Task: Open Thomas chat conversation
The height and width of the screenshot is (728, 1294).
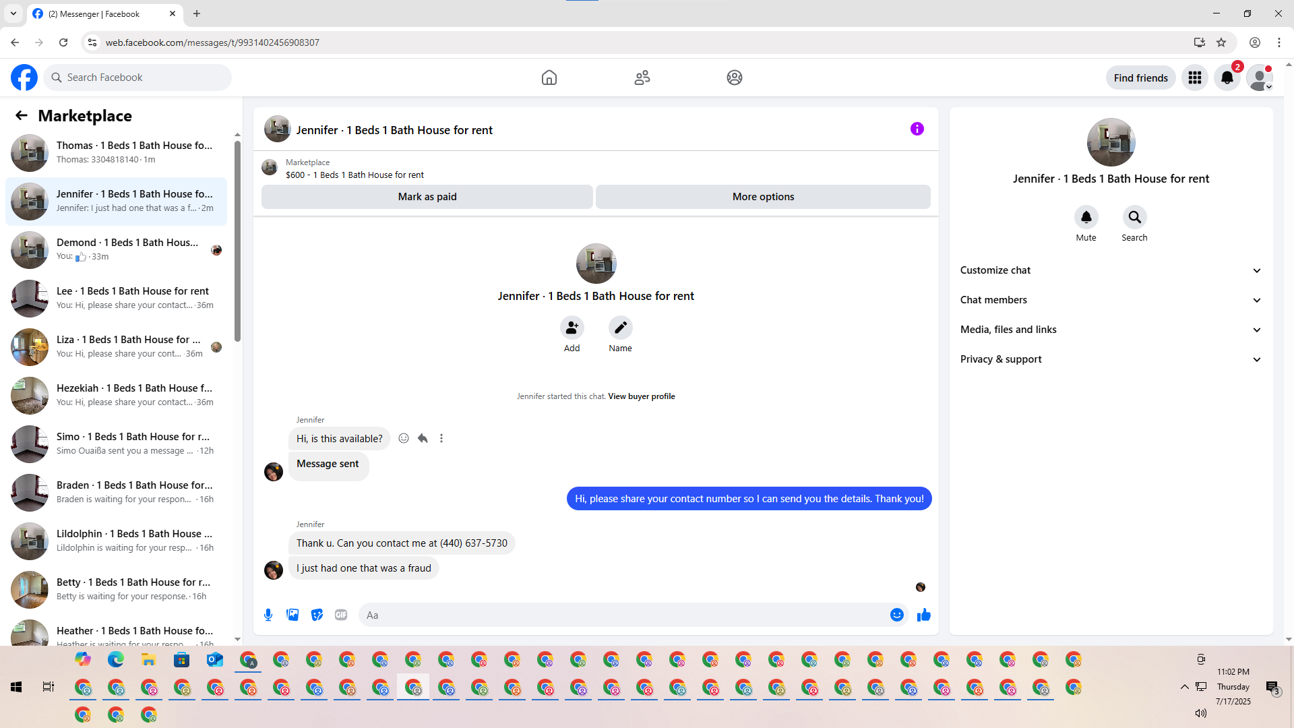Action: click(x=116, y=153)
